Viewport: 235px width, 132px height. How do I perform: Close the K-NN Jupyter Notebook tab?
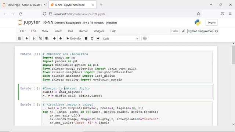pos(93,5)
